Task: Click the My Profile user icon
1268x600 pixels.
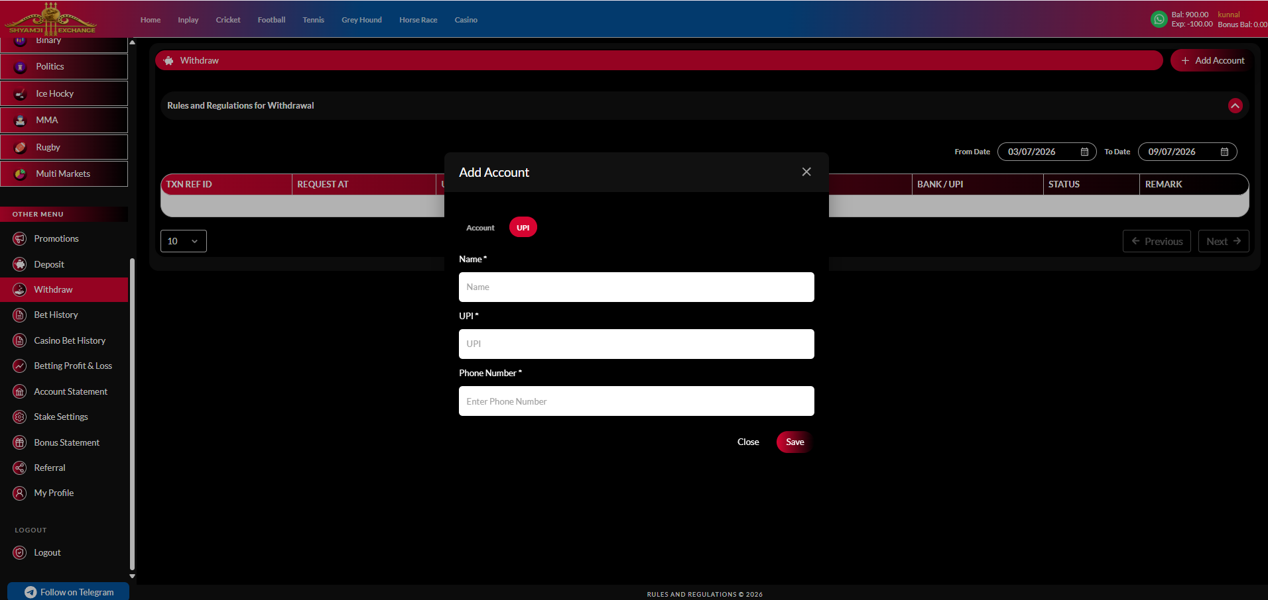Action: pyautogui.click(x=20, y=493)
